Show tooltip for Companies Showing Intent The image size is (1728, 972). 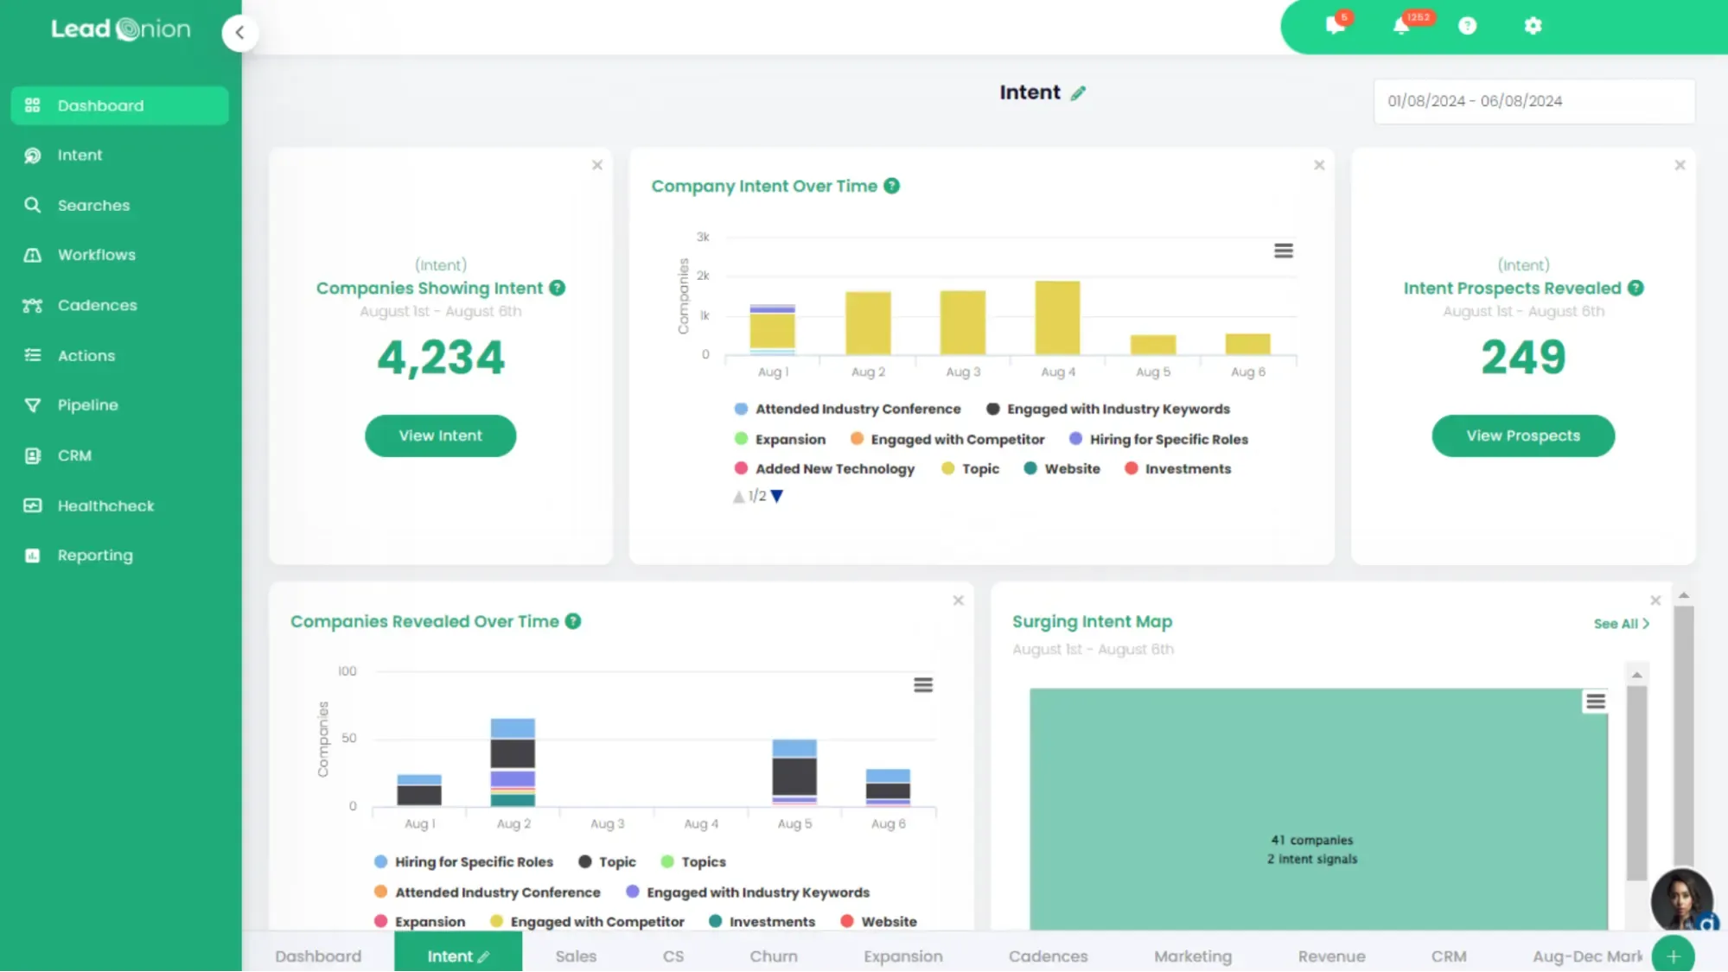tap(558, 288)
